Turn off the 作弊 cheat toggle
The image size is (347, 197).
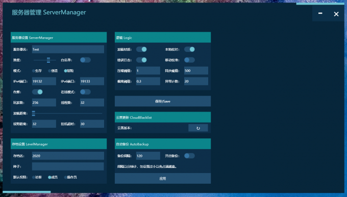click(x=37, y=92)
